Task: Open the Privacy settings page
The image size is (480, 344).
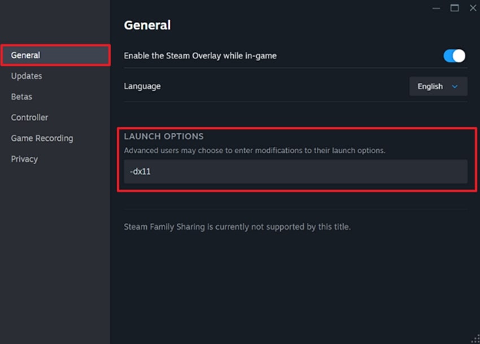Action: click(24, 159)
